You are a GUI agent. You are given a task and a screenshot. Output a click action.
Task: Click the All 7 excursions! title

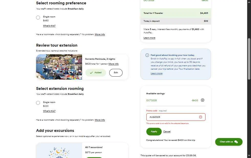94,147
